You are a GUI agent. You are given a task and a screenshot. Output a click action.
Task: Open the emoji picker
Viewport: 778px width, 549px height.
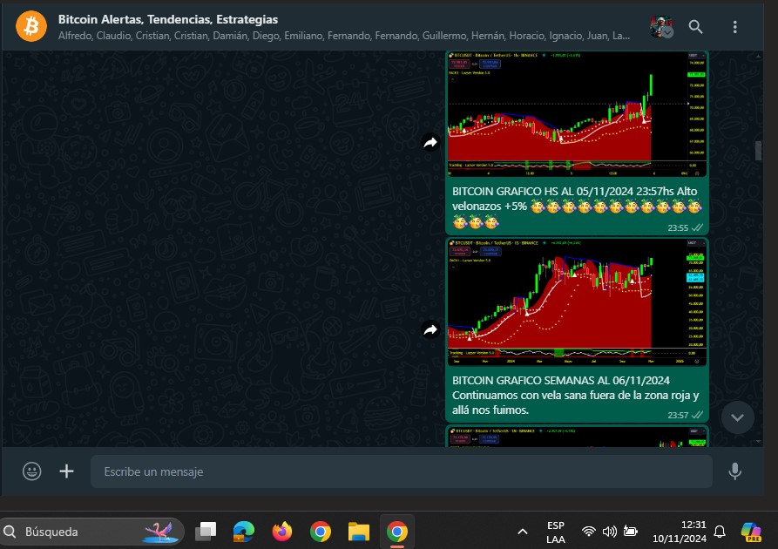point(32,471)
